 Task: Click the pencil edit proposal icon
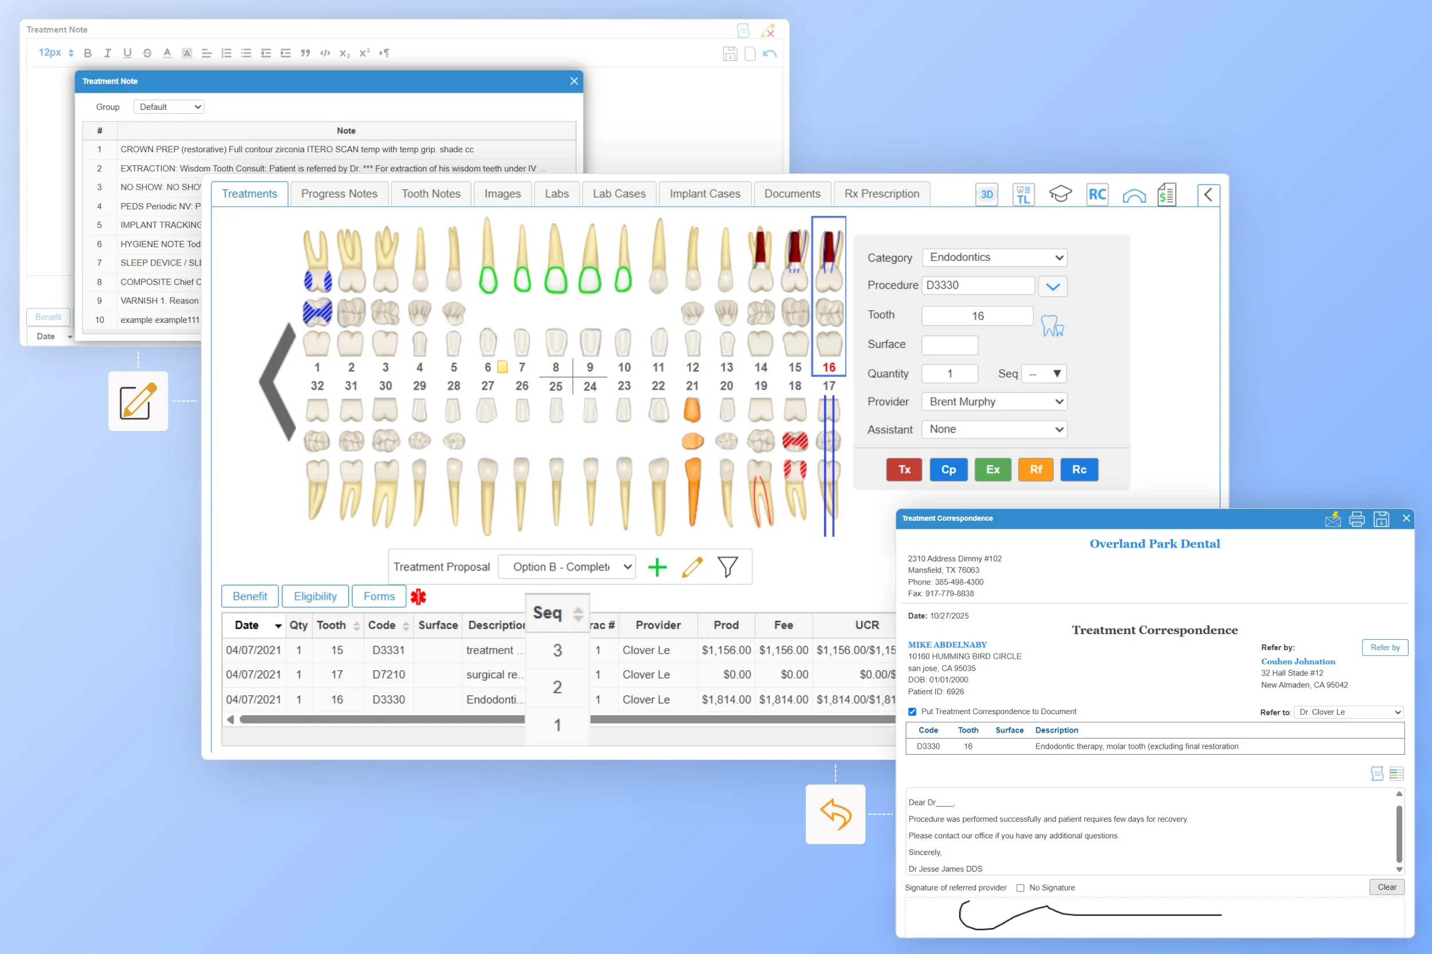tap(693, 567)
